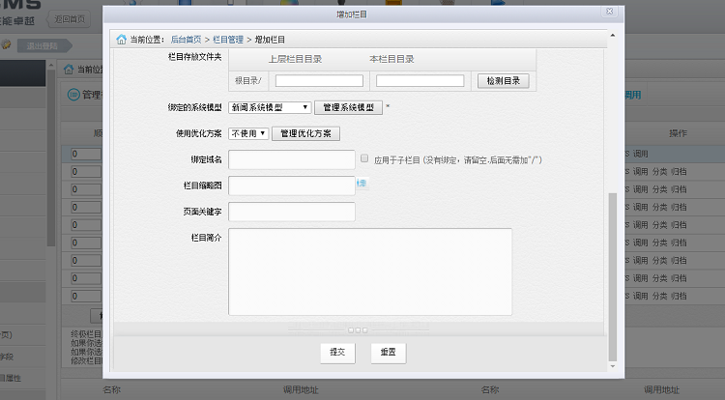Screen dimensions: 725x400
Task: Click the select link beside 栏目缩略图 field
Action: pos(362,184)
